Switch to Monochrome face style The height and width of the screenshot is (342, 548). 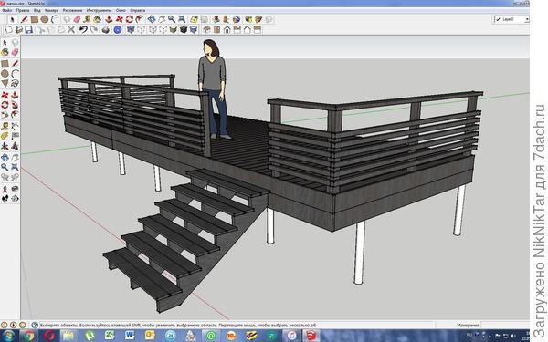point(194,30)
